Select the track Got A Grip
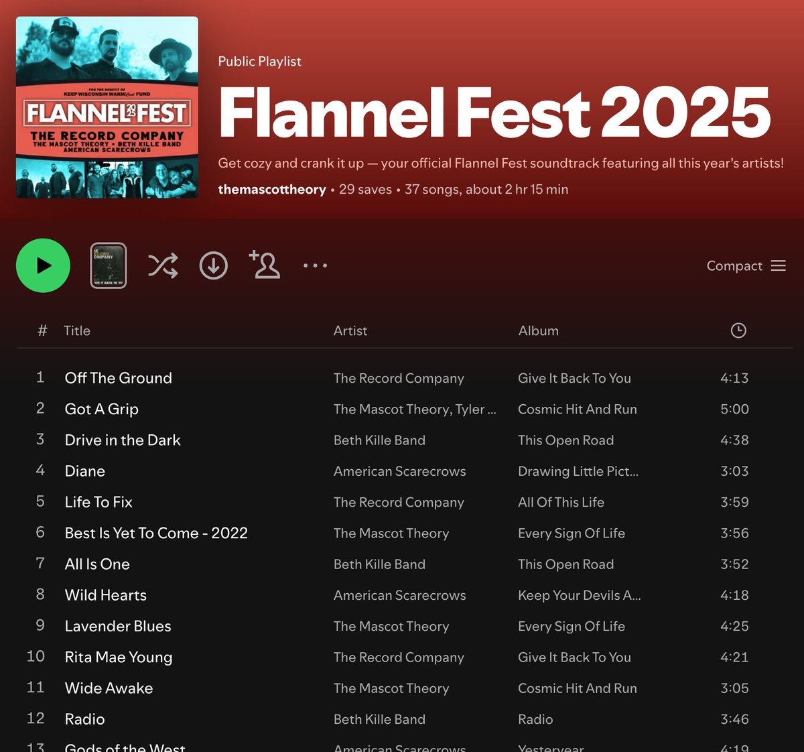Screen dimensions: 804x752 102,409
